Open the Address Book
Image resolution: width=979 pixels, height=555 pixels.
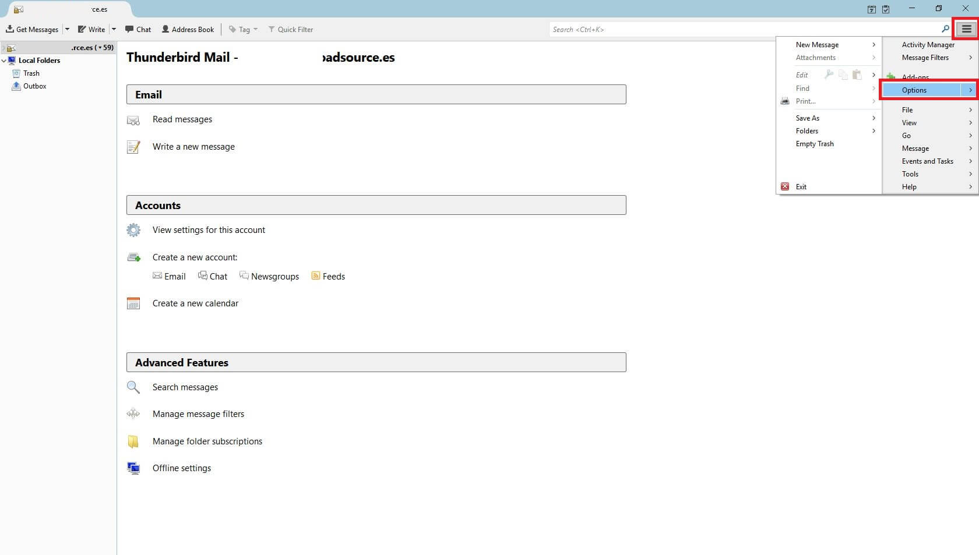click(x=188, y=29)
